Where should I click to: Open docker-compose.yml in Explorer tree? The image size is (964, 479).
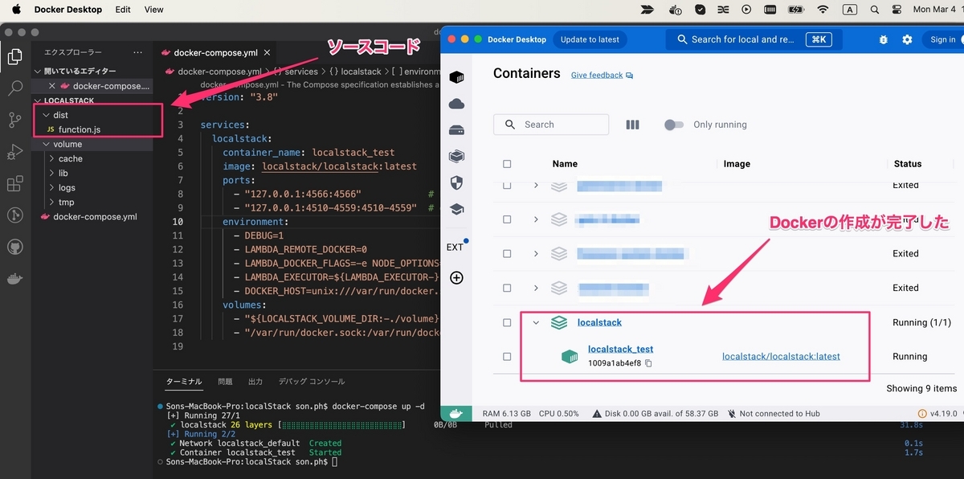[95, 217]
